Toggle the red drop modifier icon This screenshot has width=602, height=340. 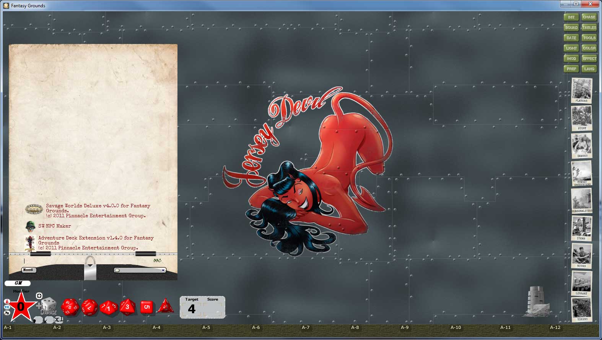click(x=7, y=301)
